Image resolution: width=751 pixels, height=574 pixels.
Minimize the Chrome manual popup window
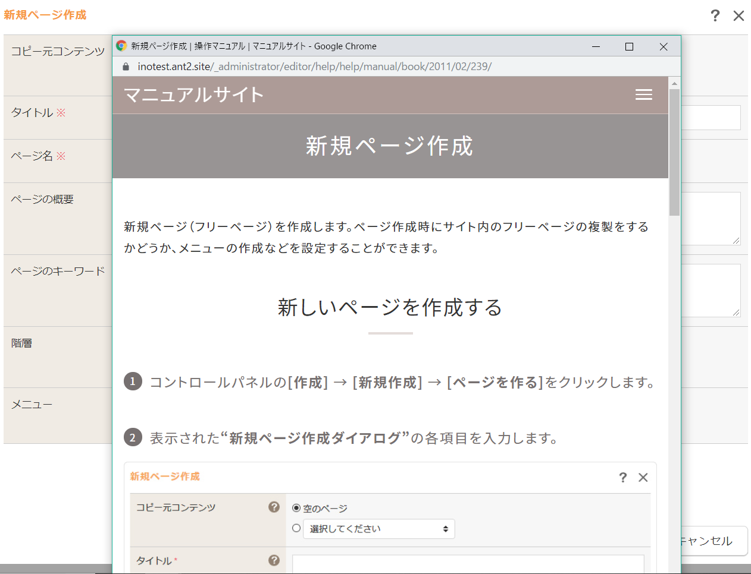click(x=596, y=46)
